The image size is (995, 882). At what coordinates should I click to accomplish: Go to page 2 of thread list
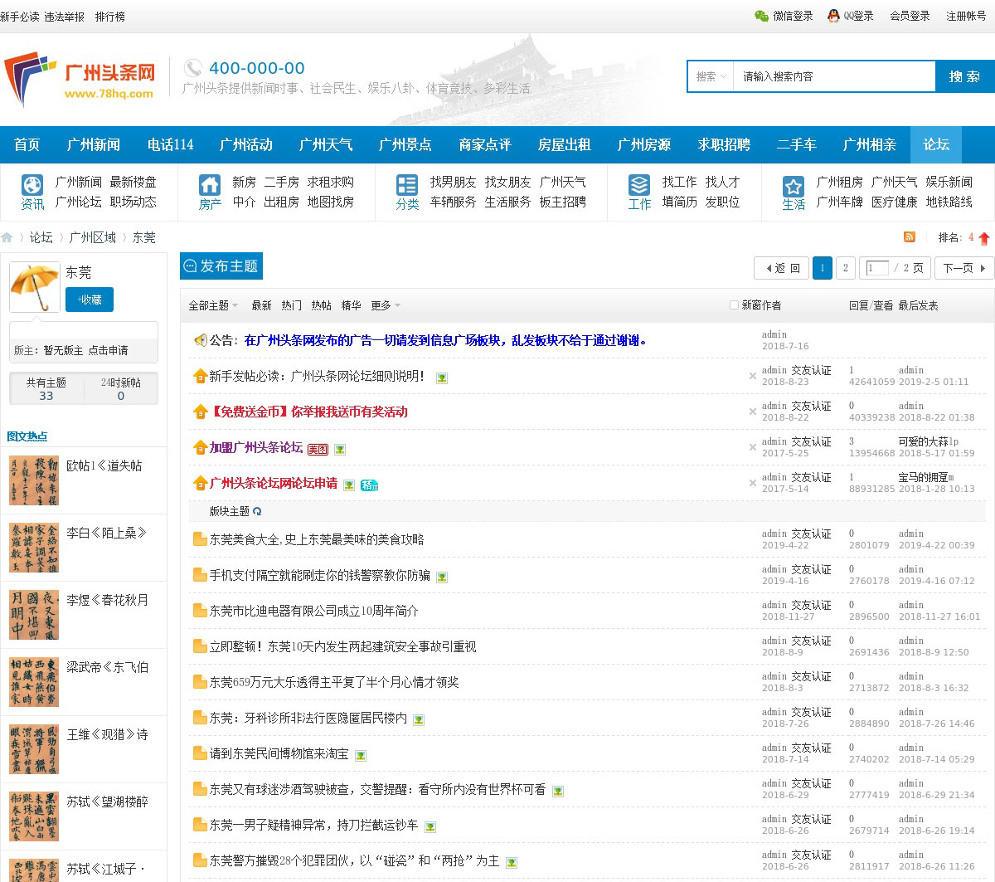pos(845,268)
